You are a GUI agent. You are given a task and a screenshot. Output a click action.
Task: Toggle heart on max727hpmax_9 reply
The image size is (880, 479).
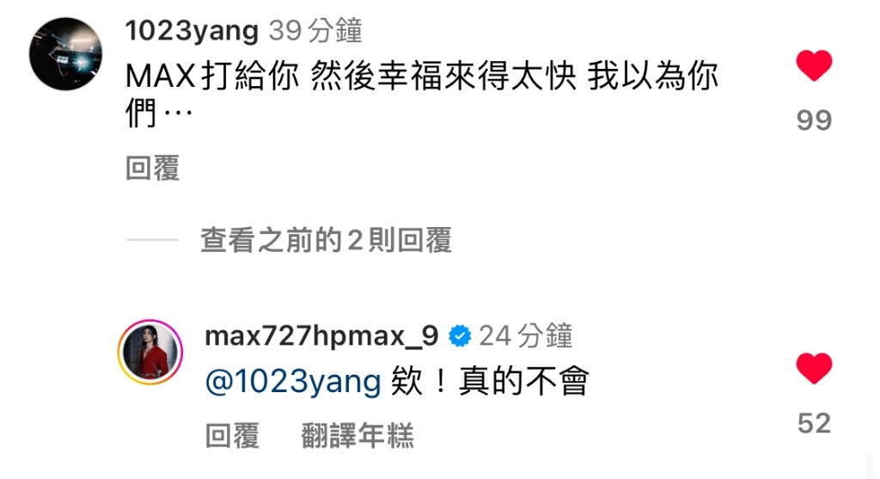click(814, 368)
